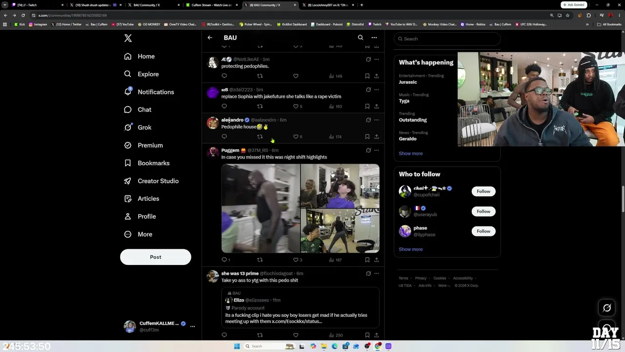Click the browser back arrow
This screenshot has height=352, width=625.
[5, 15]
